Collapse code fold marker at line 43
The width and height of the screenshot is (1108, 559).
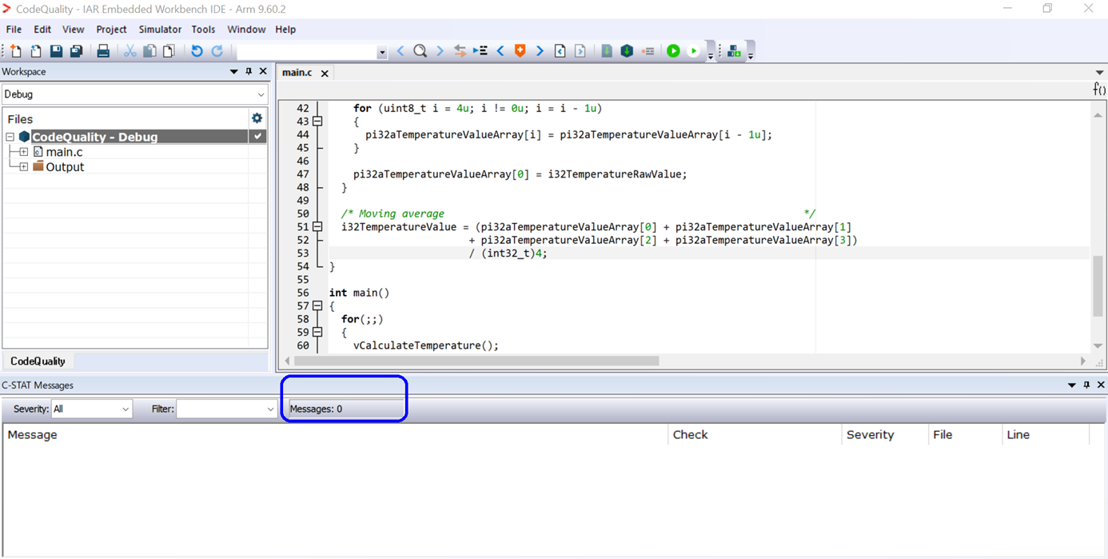317,122
